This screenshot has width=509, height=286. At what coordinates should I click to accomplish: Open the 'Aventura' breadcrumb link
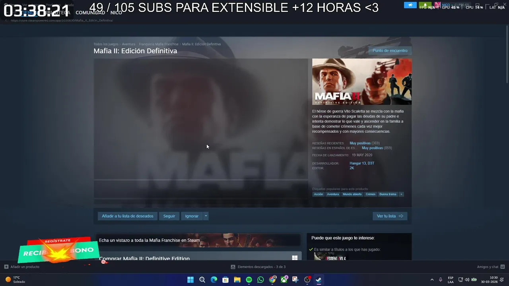pos(128,44)
